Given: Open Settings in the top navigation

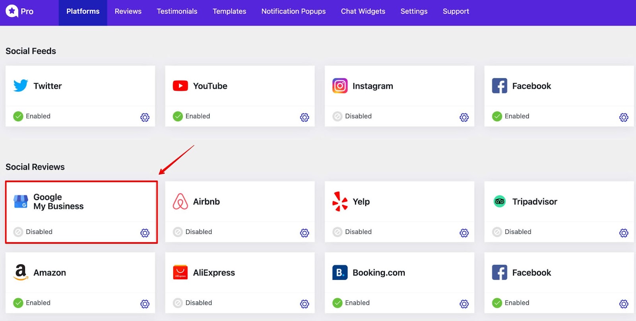Looking at the screenshot, I should (x=414, y=12).
